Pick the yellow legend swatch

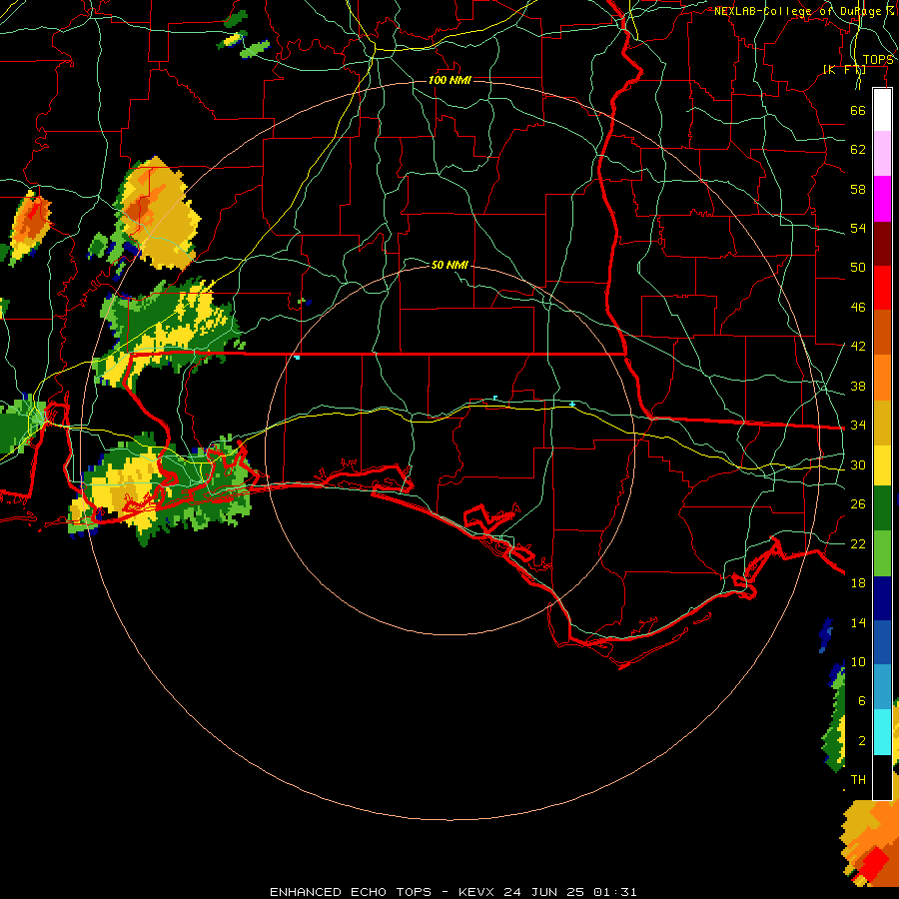click(882, 465)
